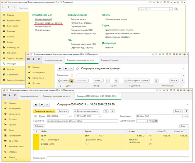
Task: Open Еще menu in operations list window
Action: 174,81
